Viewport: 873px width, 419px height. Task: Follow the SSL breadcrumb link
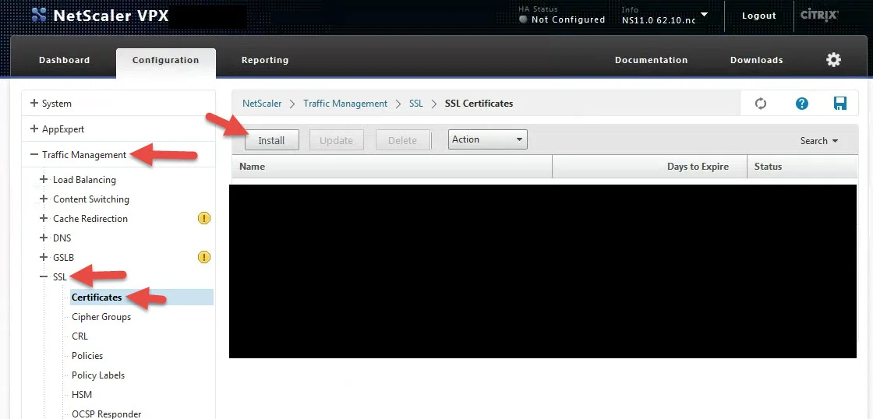click(x=416, y=104)
